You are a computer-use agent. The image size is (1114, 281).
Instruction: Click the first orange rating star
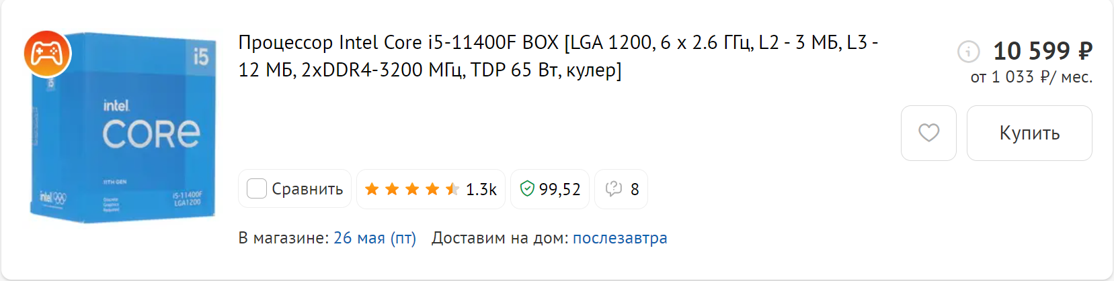click(372, 189)
